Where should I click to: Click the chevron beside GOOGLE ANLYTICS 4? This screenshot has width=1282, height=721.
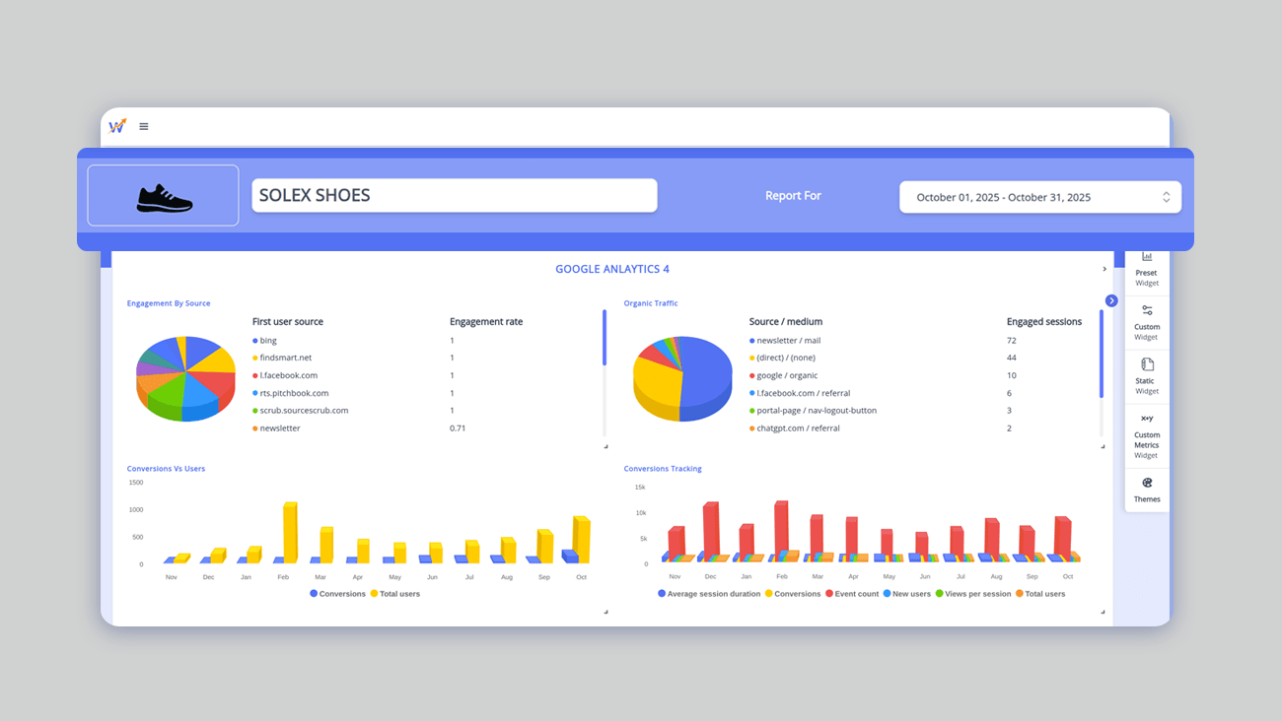1104,268
